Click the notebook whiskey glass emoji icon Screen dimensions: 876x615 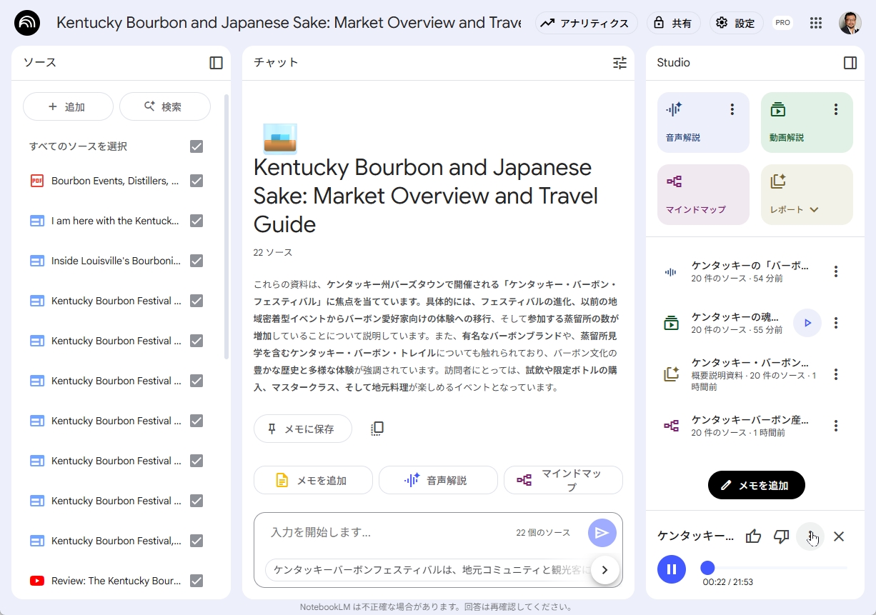280,139
